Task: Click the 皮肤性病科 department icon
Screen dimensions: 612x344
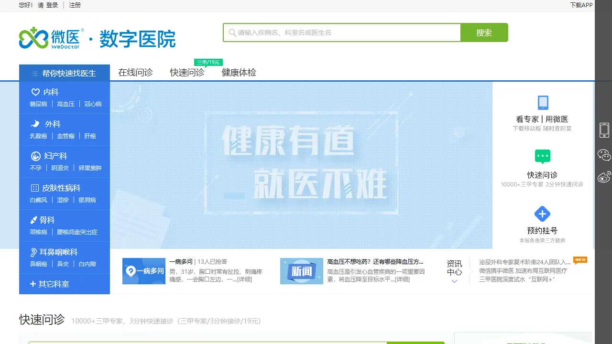Action: (x=36, y=188)
